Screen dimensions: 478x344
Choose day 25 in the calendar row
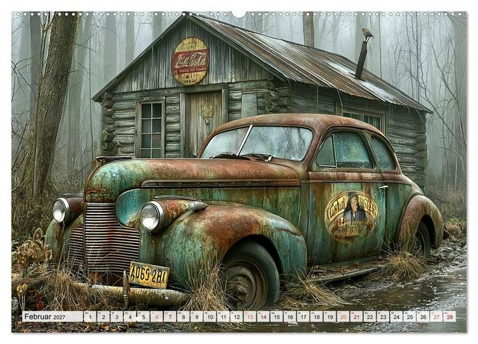pyautogui.click(x=410, y=317)
